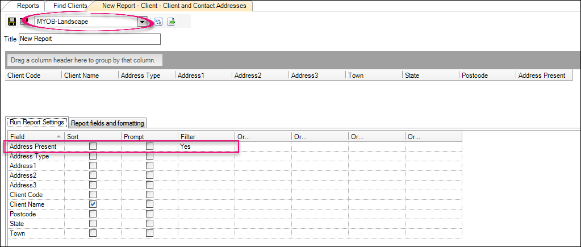Image resolution: width=581 pixels, height=247 pixels.
Task: Click the toolbar icon right of Save
Action: point(24,22)
